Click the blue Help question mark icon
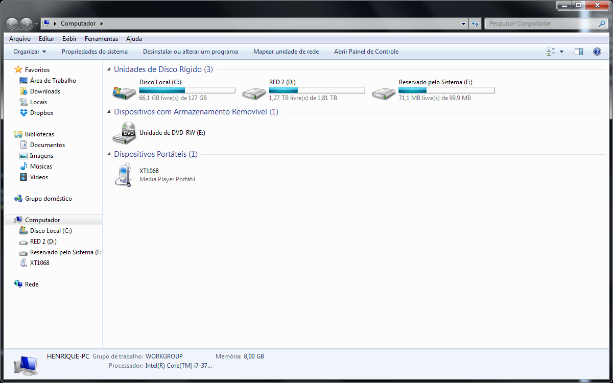The image size is (613, 383). click(x=597, y=52)
